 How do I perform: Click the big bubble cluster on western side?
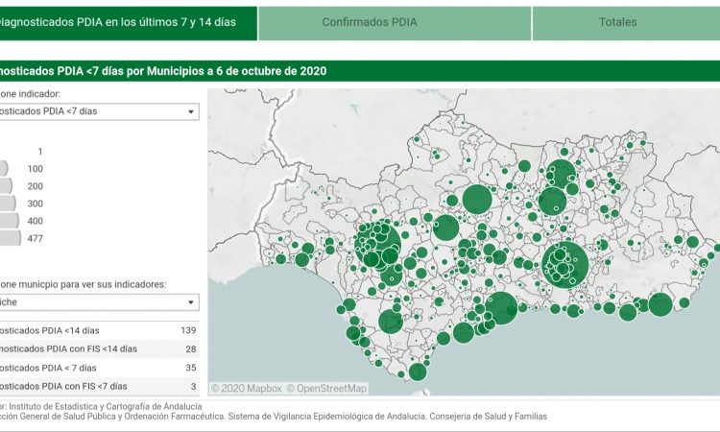(x=377, y=243)
